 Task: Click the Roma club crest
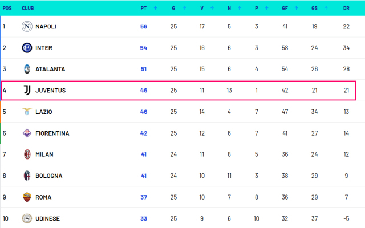point(27,197)
